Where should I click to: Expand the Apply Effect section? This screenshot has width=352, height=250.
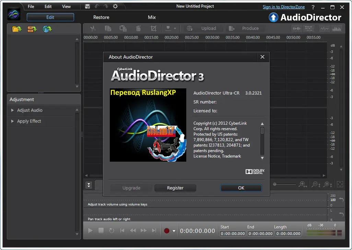coord(29,121)
